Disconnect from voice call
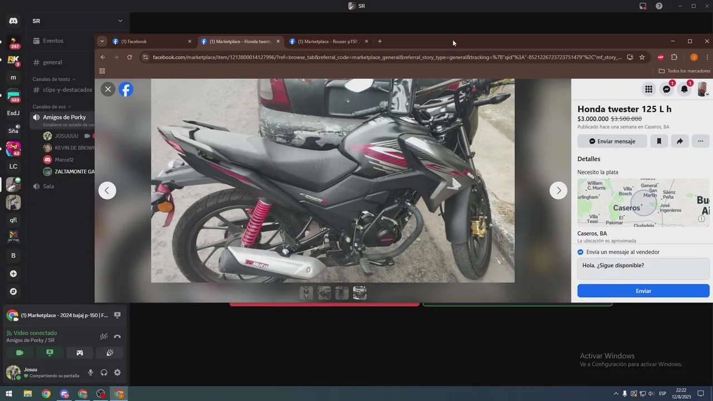713x401 pixels. 117,336
